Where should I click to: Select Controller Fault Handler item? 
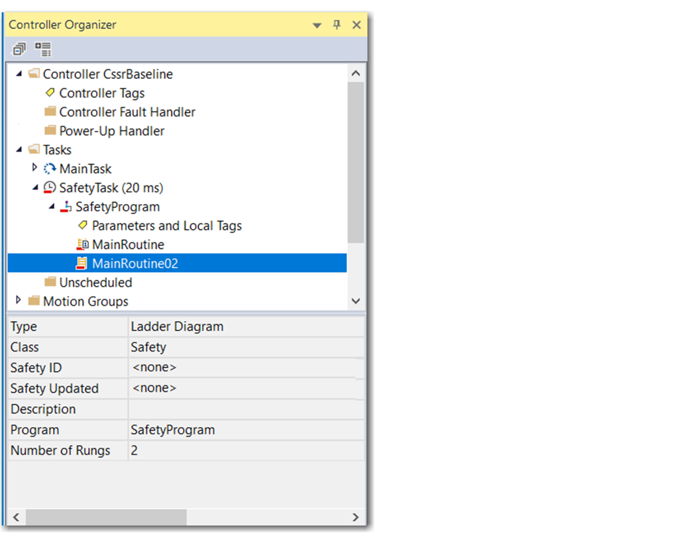click(127, 112)
